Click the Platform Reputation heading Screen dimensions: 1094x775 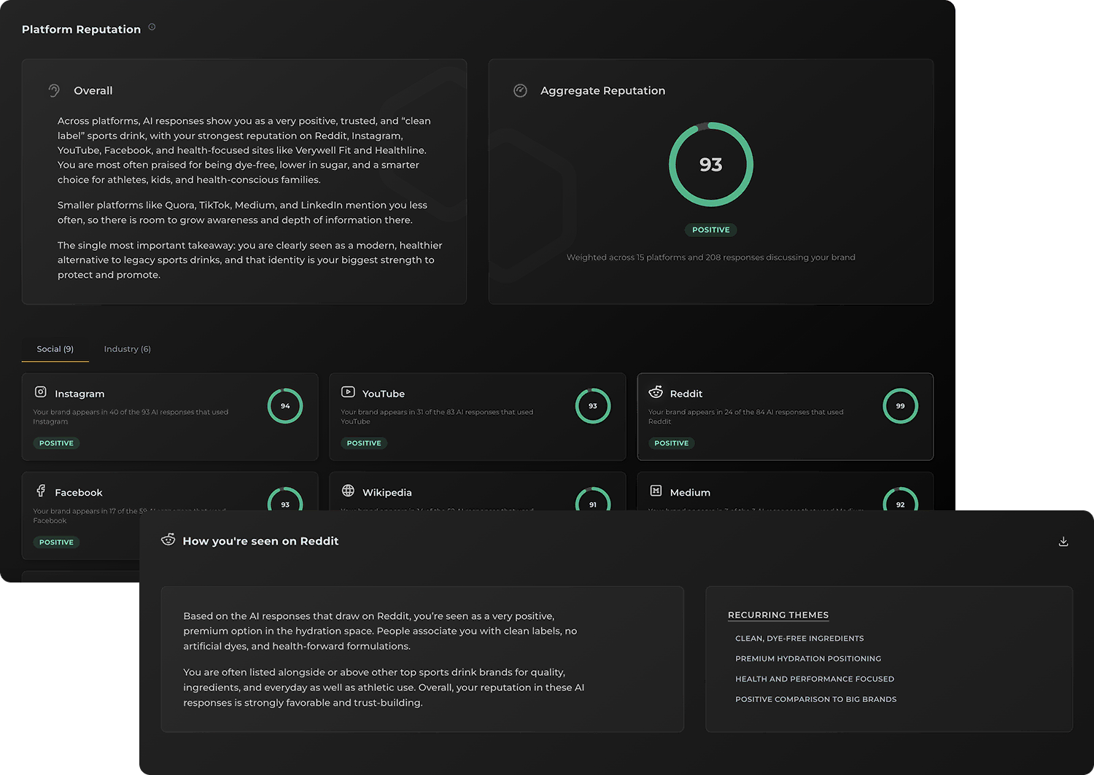pyautogui.click(x=81, y=29)
